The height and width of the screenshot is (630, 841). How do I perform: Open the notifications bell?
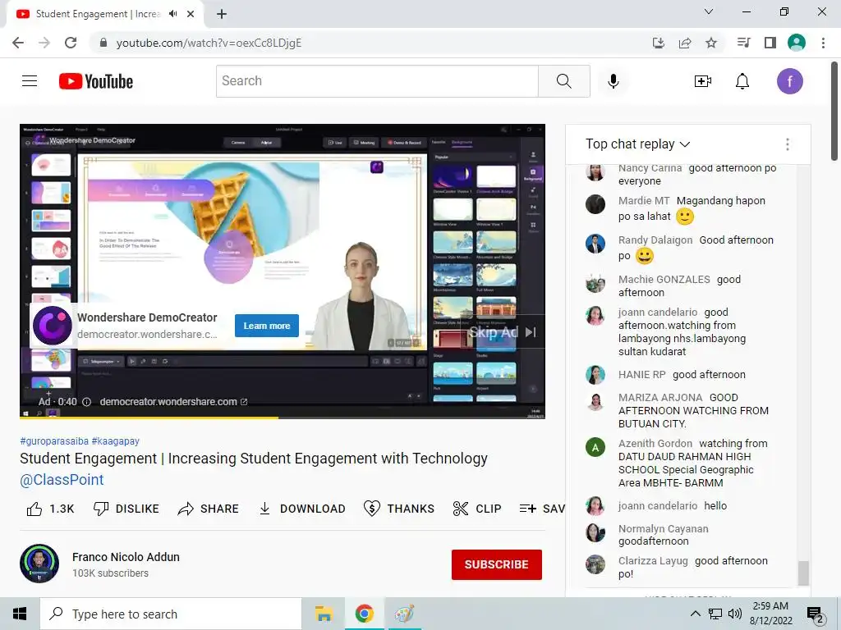coord(742,81)
